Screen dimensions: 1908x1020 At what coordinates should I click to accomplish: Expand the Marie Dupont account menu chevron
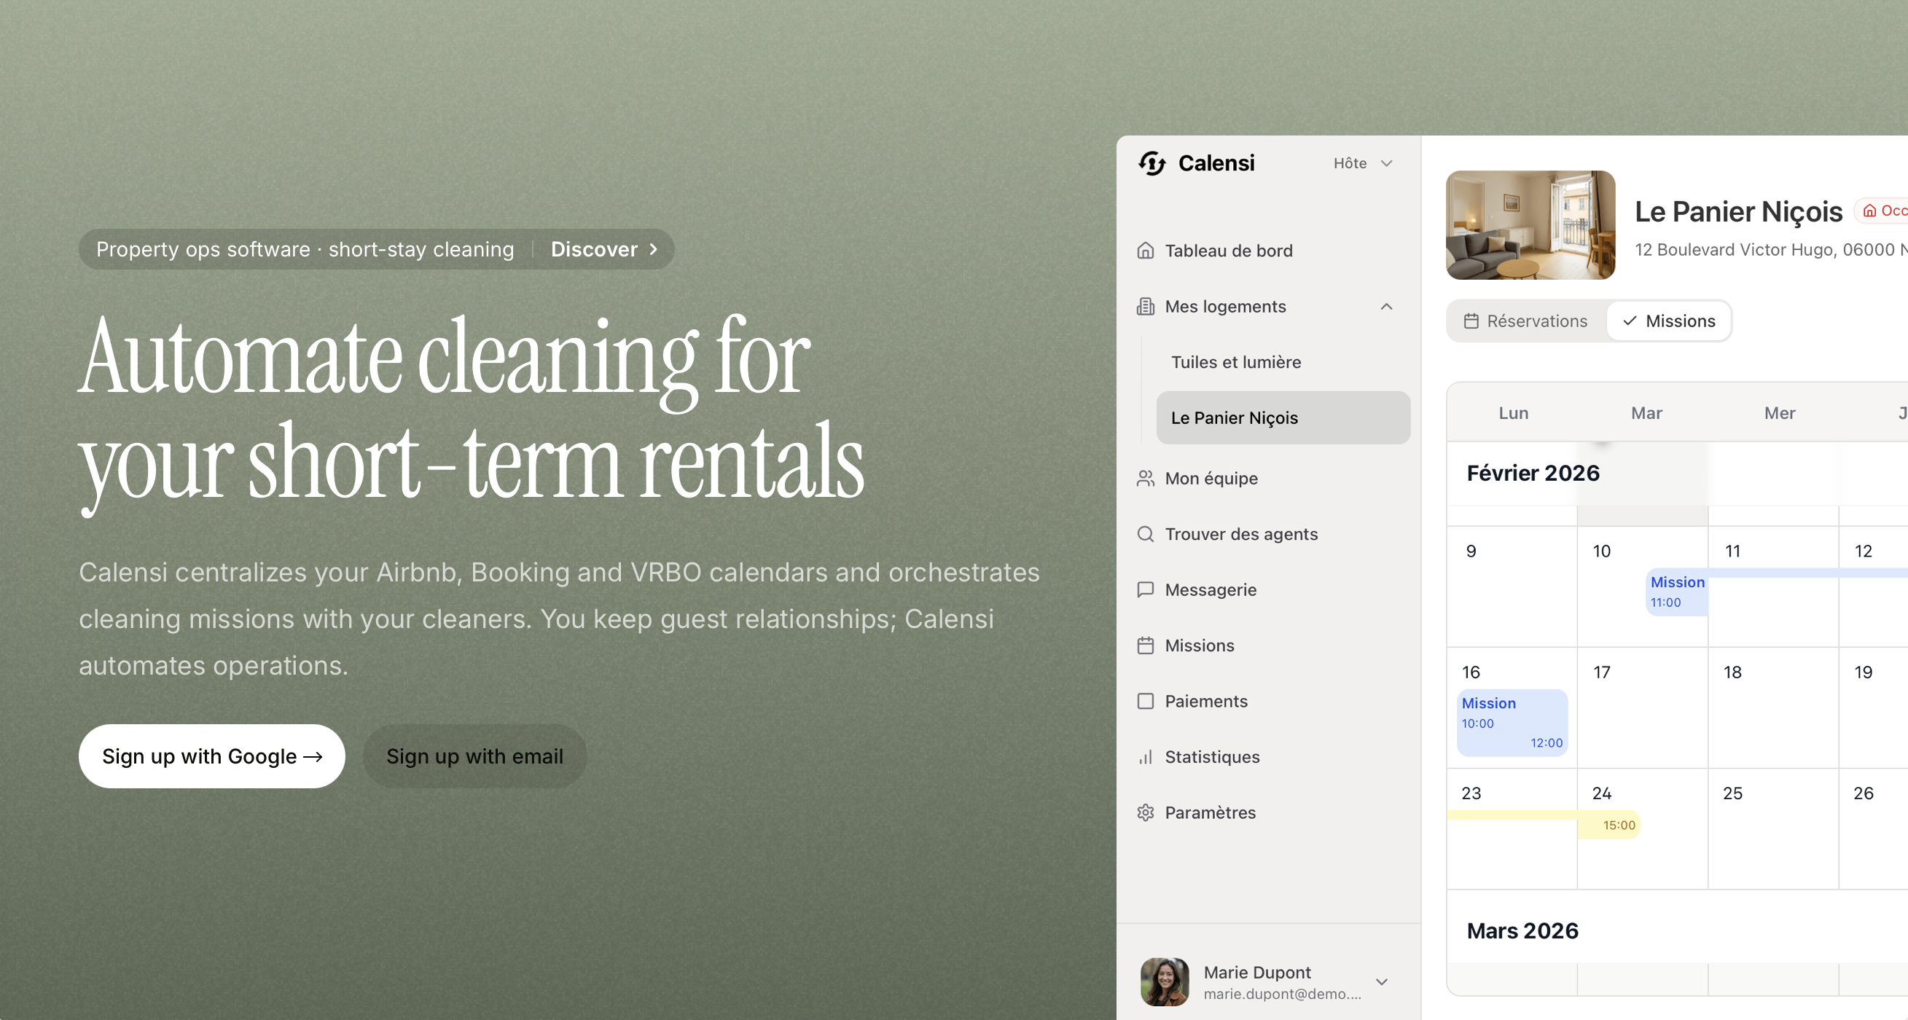pyautogui.click(x=1381, y=981)
